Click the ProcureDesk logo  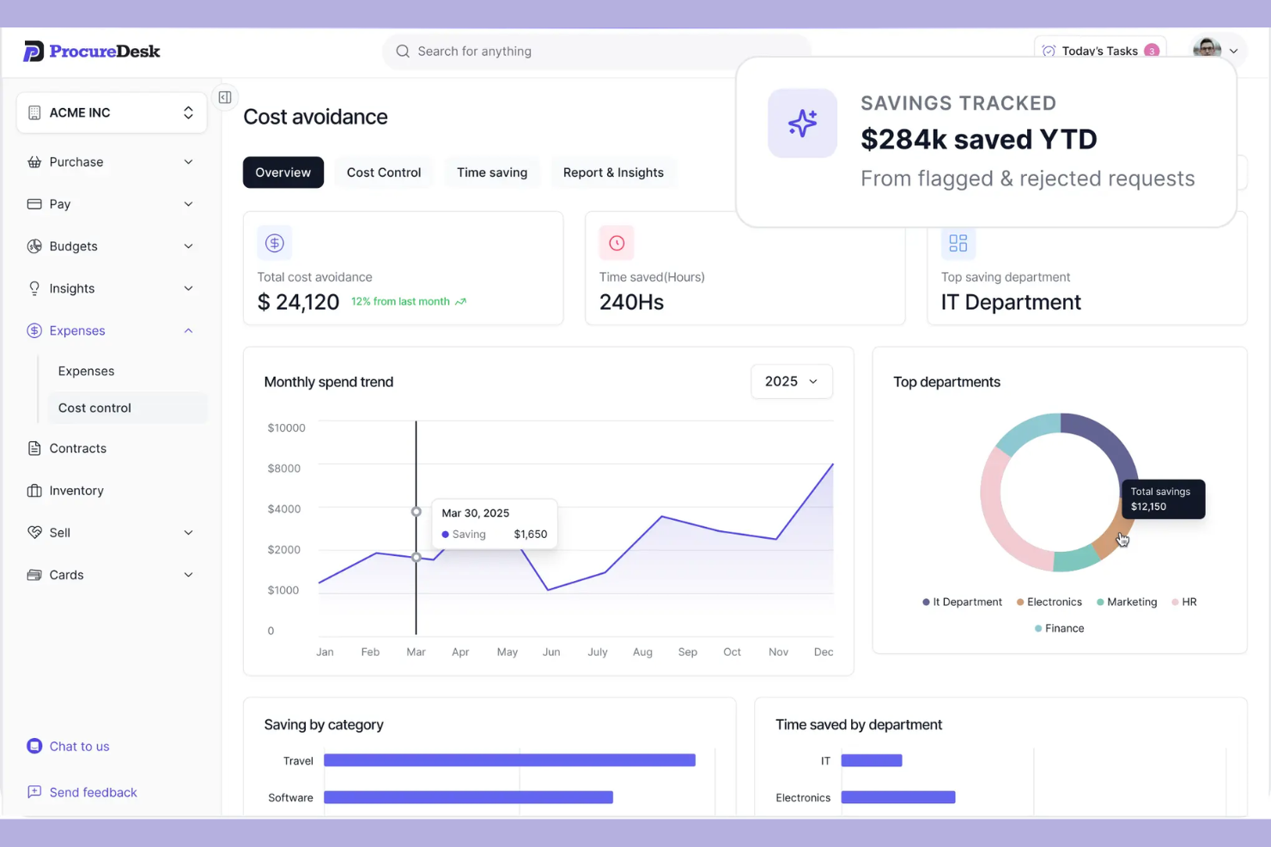92,51
